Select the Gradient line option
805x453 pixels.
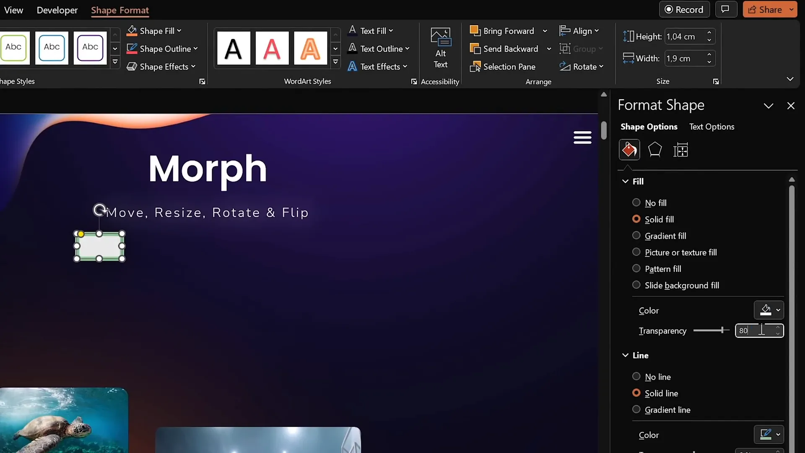661,409
